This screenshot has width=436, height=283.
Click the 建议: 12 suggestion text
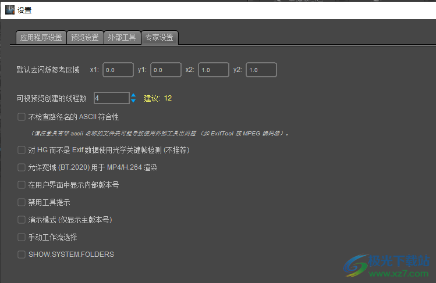[158, 98]
